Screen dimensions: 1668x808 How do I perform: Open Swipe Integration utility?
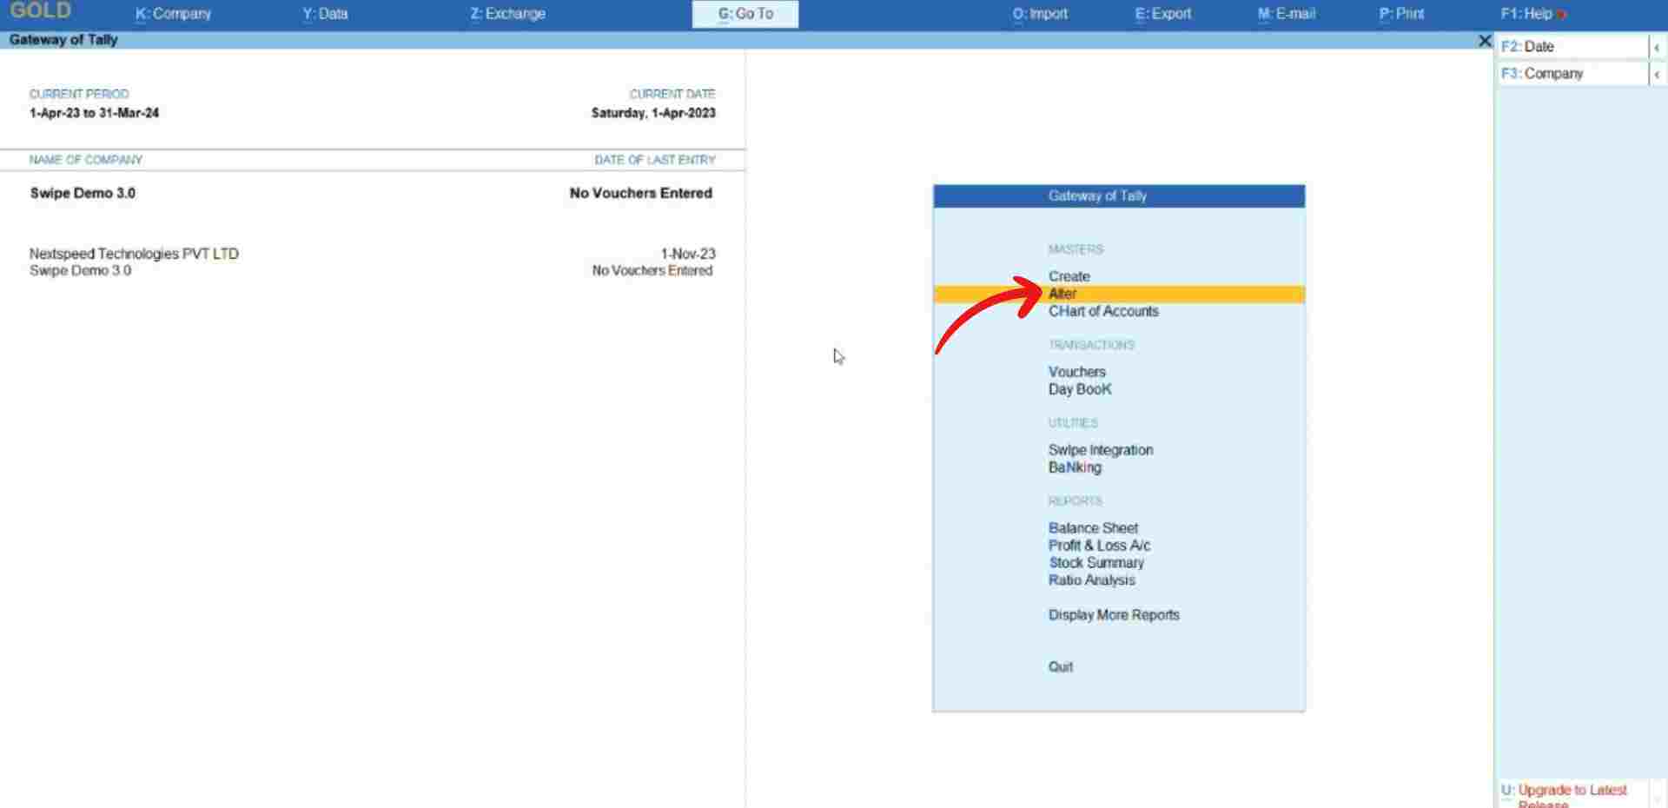coord(1101,450)
